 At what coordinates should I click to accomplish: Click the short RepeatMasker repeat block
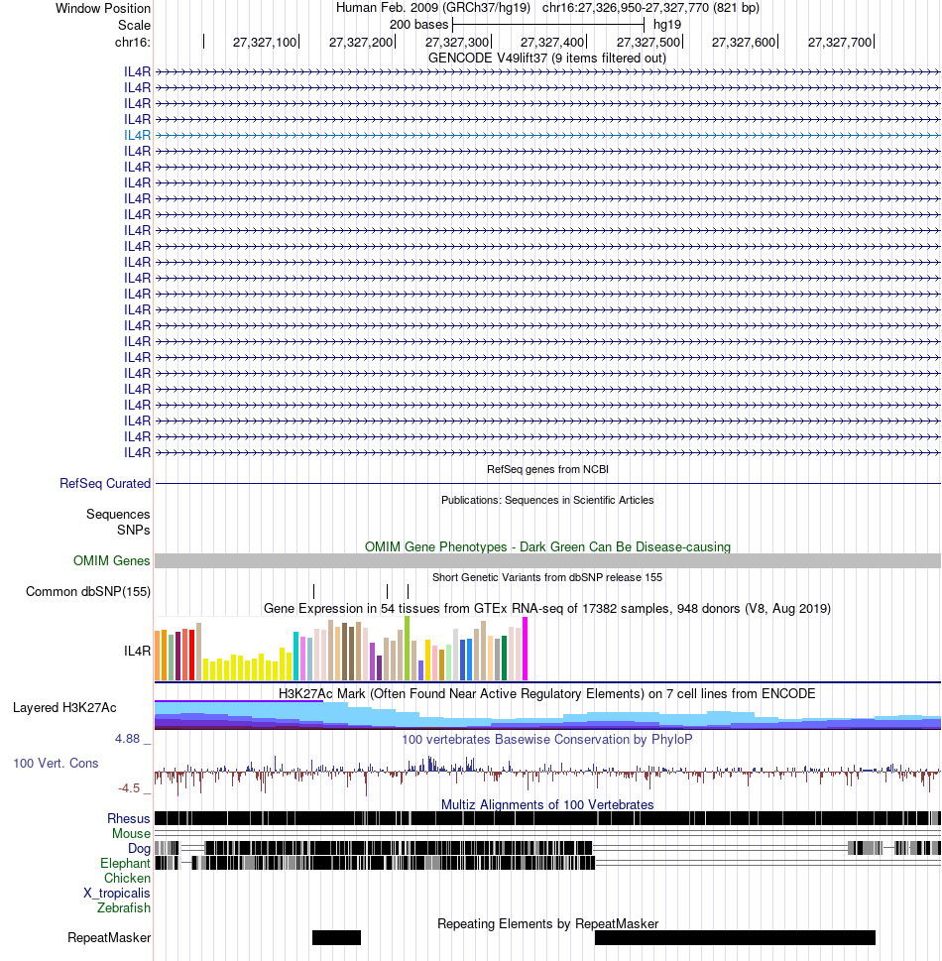(x=336, y=938)
